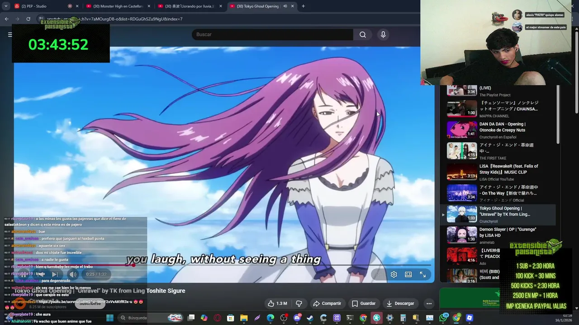Close the PEP - Studio tab
Image resolution: width=579 pixels, height=325 pixels.
[77, 6]
